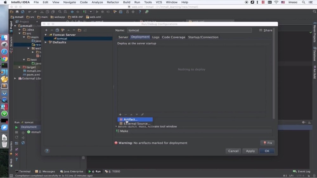This screenshot has height=178, width=317.
Task: Click the Find magnifier icon in toolbar
Action: coord(60,12)
